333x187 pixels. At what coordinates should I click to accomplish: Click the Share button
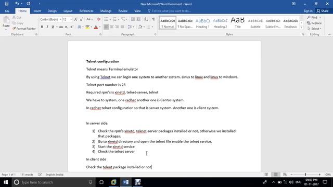[323, 11]
